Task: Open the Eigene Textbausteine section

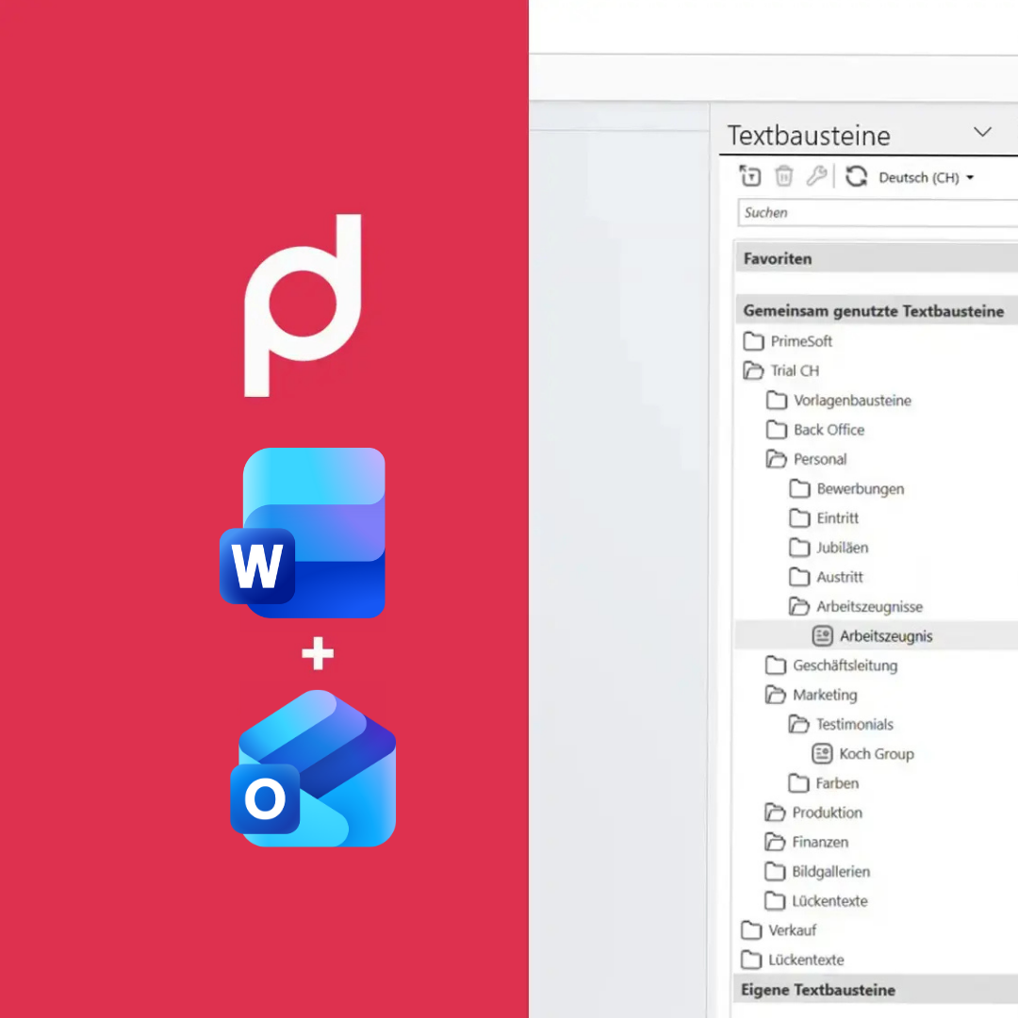Action: [818, 991]
